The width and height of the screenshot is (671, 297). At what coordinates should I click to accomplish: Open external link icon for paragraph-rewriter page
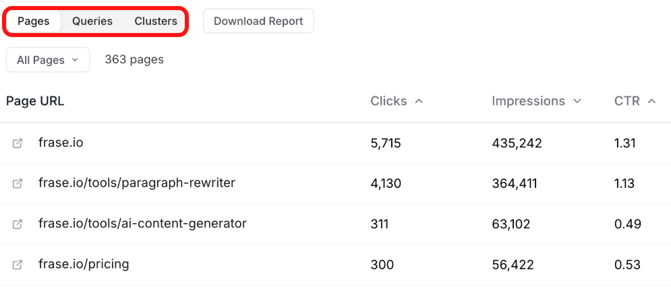(x=18, y=183)
